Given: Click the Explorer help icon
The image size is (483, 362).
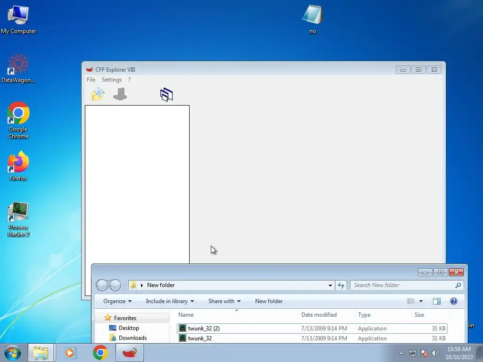Looking at the screenshot, I should (x=453, y=301).
